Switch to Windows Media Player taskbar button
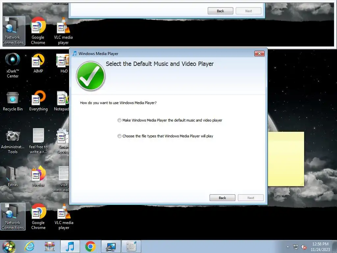This screenshot has height=253, width=337. [70, 246]
